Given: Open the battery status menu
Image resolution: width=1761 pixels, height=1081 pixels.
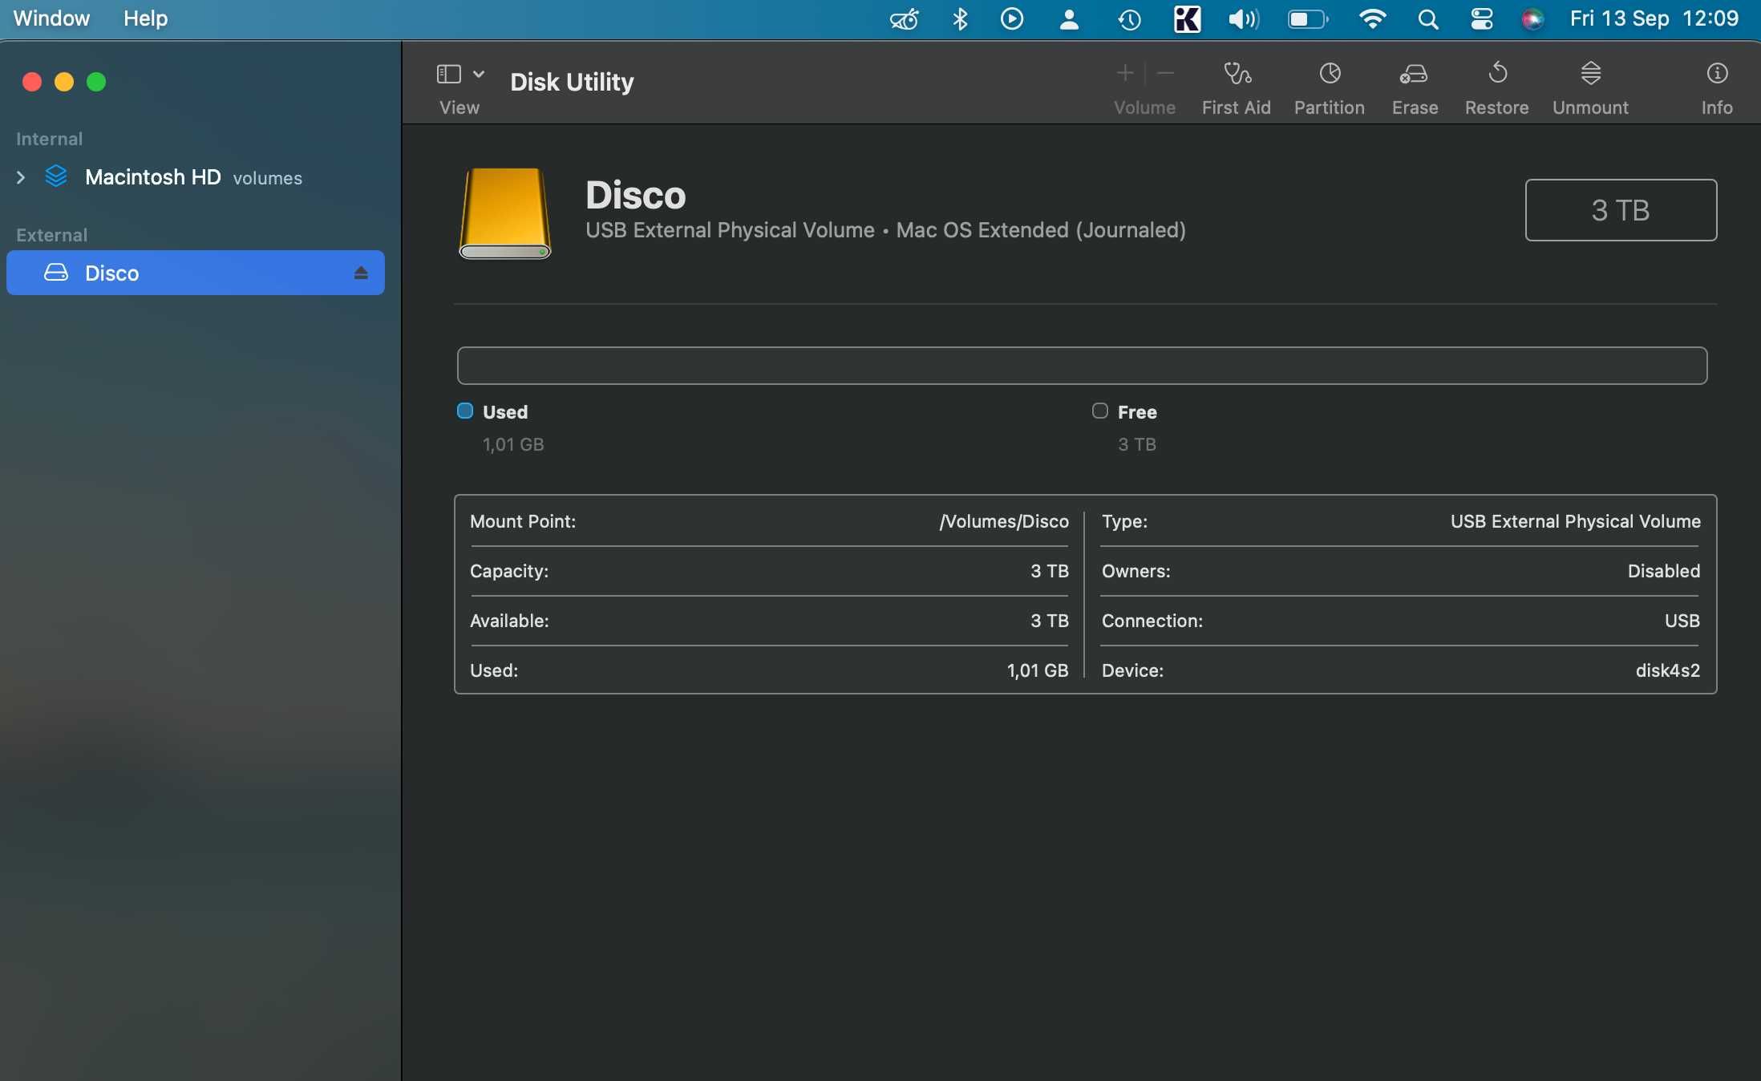Looking at the screenshot, I should click(1308, 19).
